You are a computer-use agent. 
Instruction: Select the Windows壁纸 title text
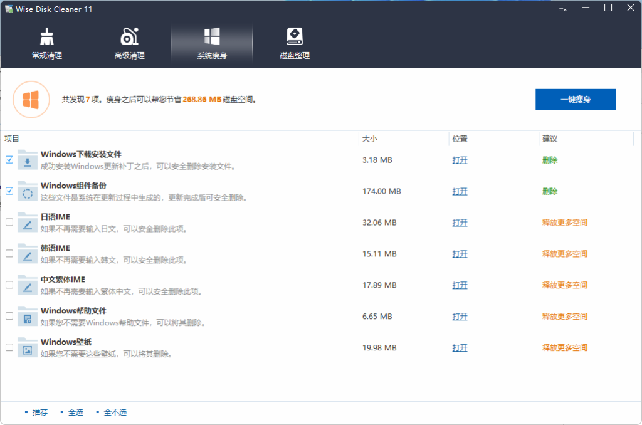click(66, 342)
